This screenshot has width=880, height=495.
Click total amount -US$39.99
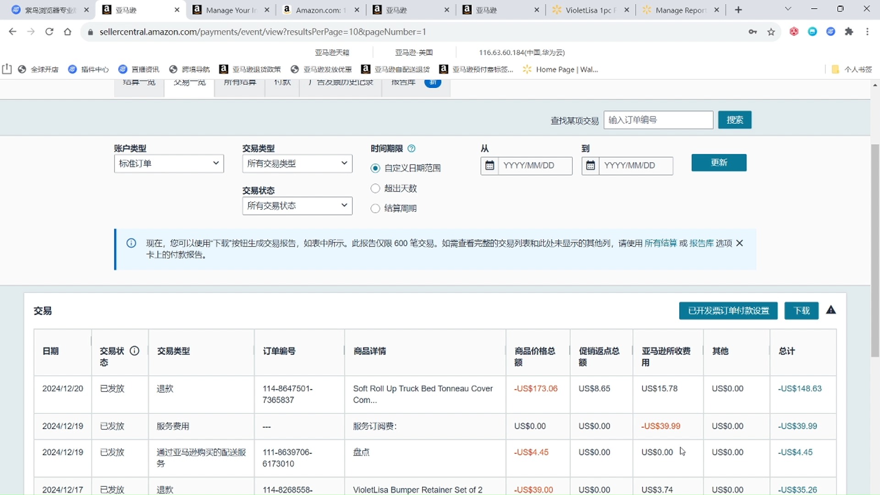click(x=797, y=426)
